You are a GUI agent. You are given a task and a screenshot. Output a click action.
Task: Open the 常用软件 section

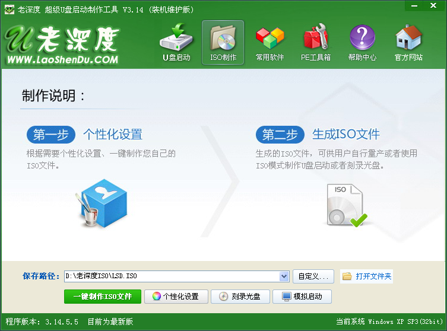[x=270, y=43]
